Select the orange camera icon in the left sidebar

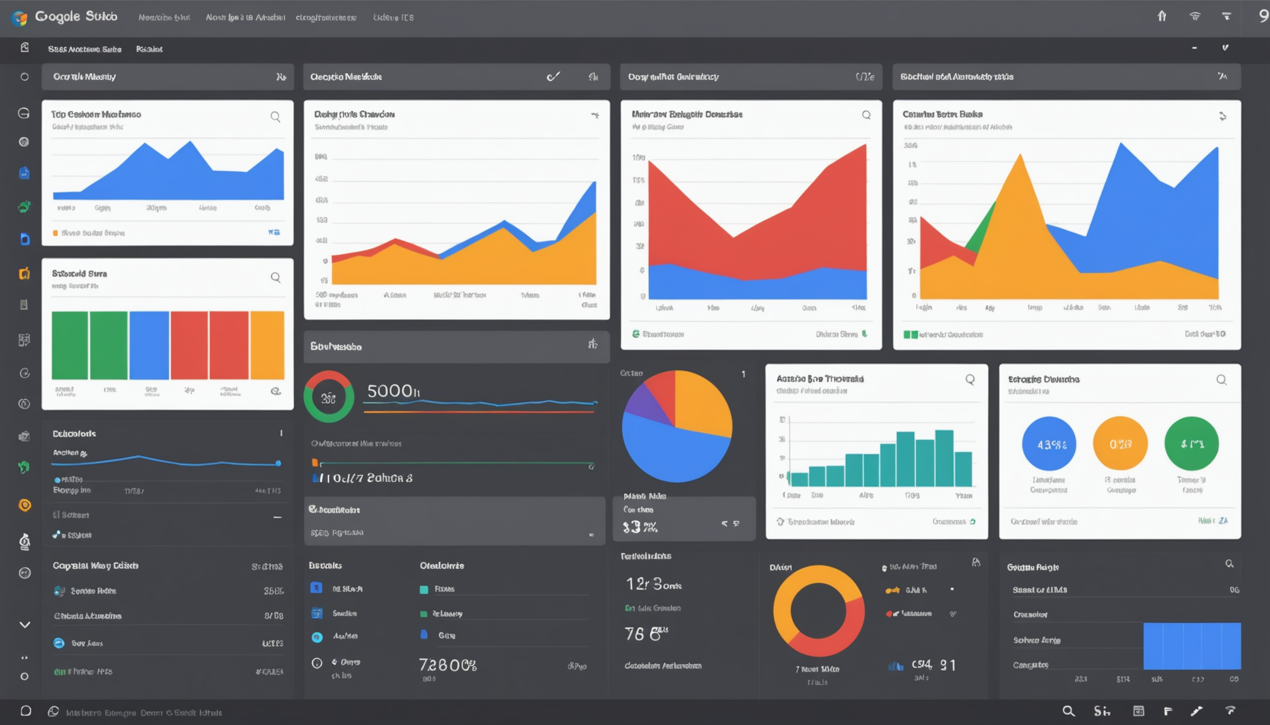coord(24,273)
